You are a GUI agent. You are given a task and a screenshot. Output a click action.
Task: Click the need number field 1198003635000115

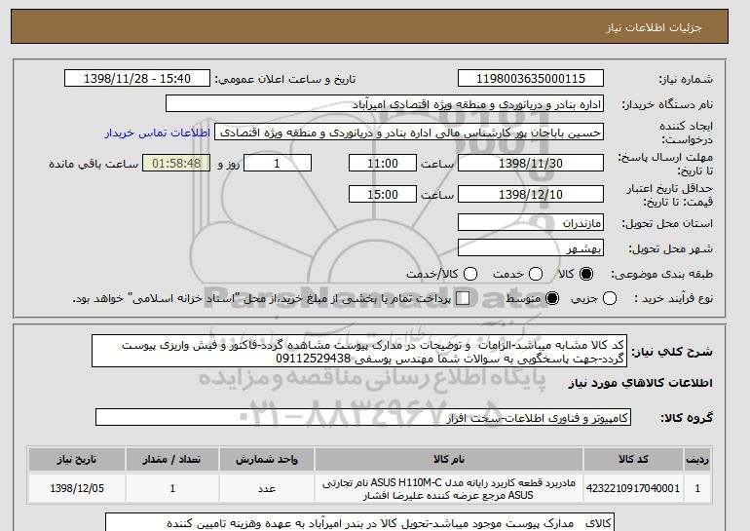pyautogui.click(x=531, y=79)
